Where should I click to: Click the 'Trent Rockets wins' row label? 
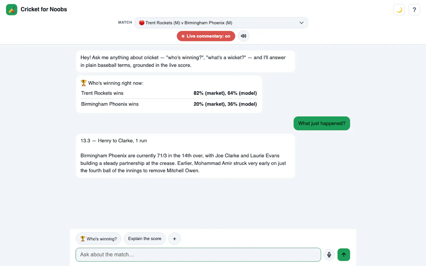tap(102, 93)
